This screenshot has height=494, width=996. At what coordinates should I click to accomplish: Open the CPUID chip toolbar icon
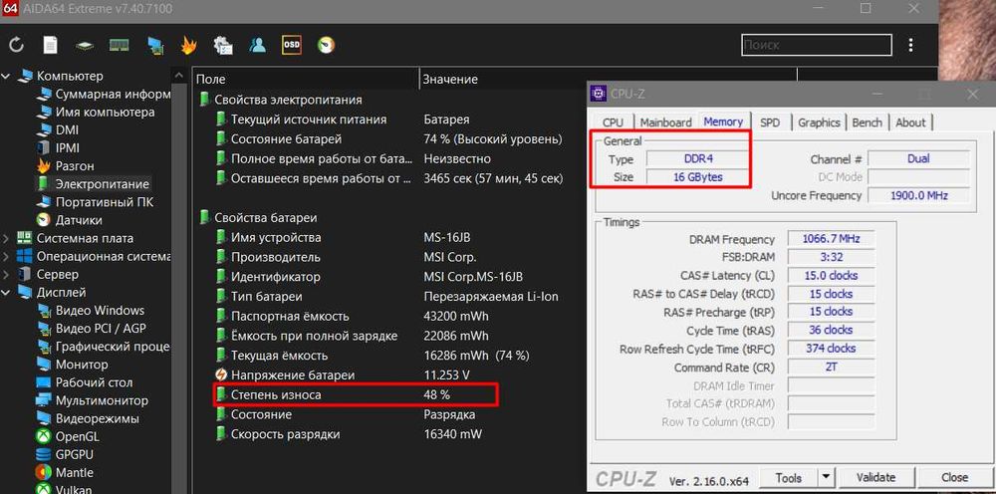click(x=85, y=46)
